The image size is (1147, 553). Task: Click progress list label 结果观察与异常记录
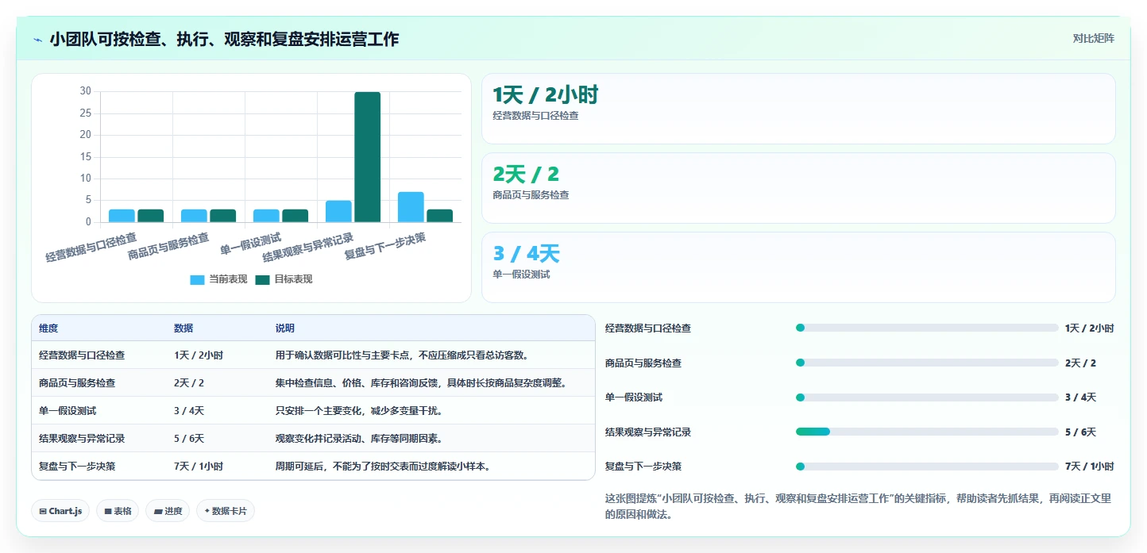tap(648, 432)
